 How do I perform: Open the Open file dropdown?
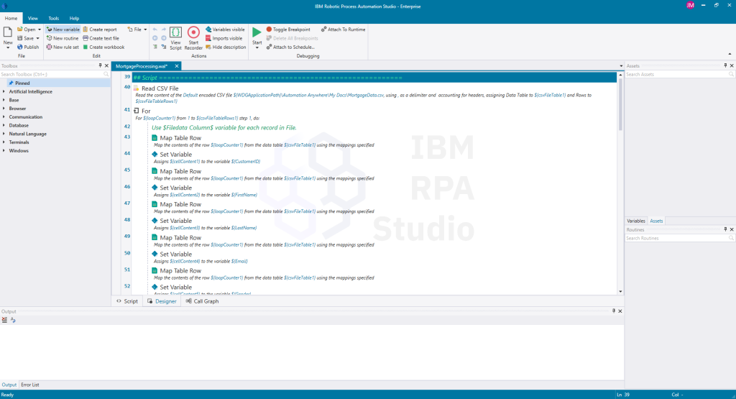(x=40, y=29)
